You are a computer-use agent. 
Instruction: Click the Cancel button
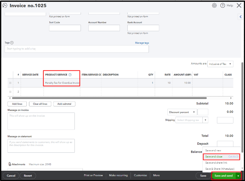[11, 176]
